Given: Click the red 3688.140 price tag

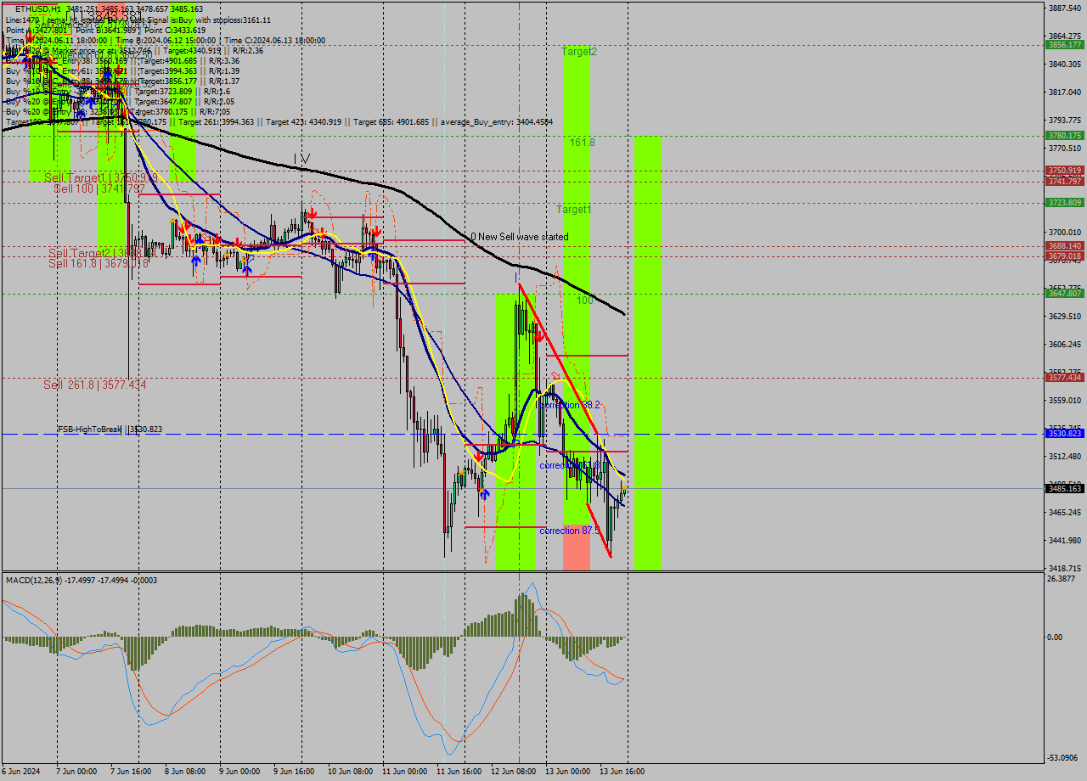Looking at the screenshot, I should 1065,245.
